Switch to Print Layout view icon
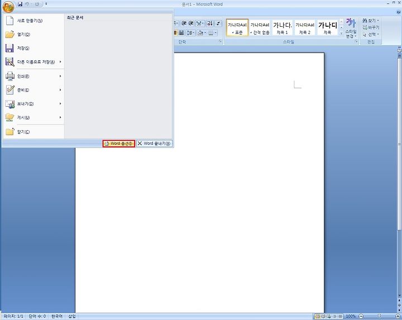Viewport: 402px width, 320px height. pyautogui.click(x=317, y=317)
